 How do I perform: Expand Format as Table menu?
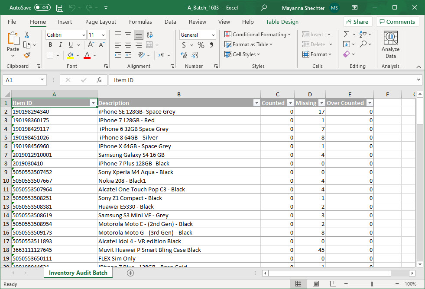coord(249,44)
